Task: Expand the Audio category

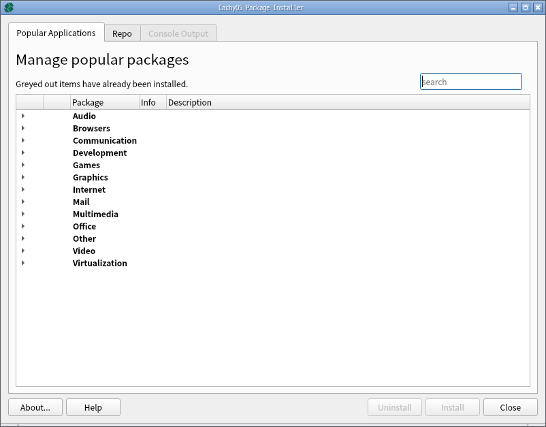Action: pos(22,116)
